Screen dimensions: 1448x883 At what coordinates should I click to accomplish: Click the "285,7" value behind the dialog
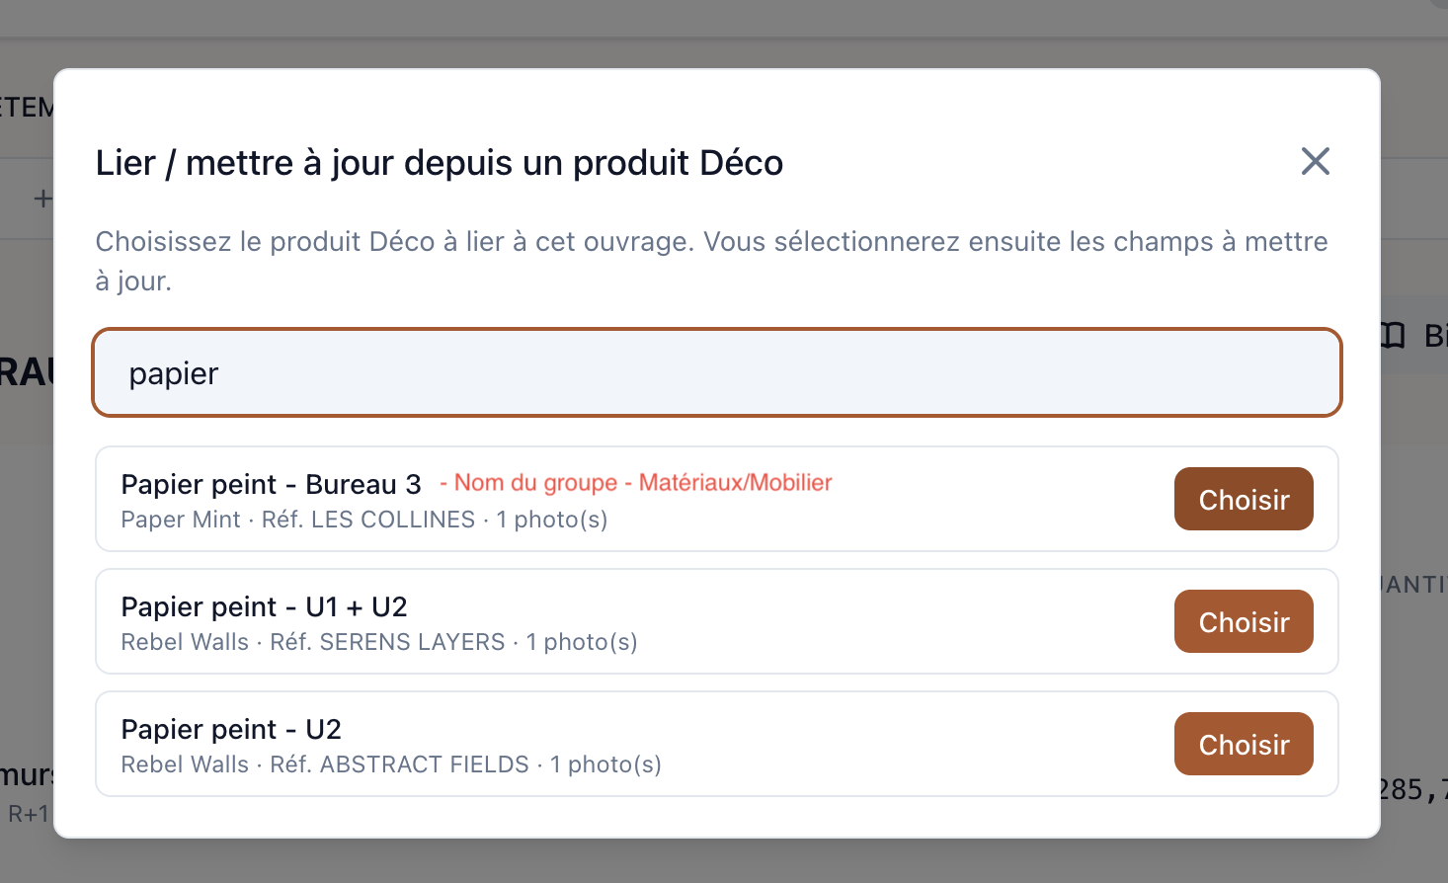(x=1413, y=789)
